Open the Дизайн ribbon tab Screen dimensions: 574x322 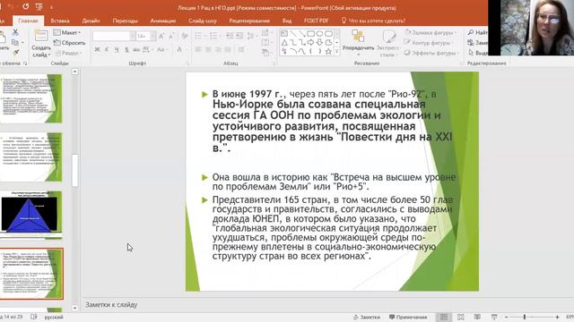coord(91,21)
